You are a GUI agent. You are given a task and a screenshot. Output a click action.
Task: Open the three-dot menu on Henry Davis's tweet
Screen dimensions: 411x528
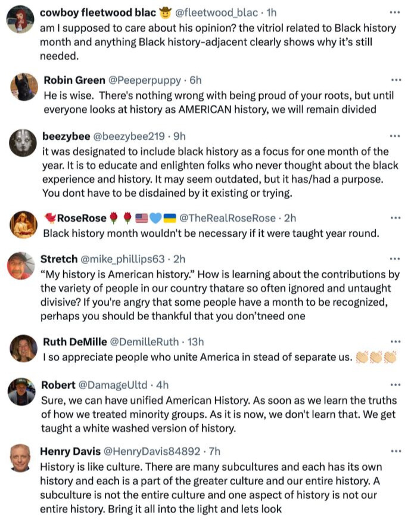click(x=396, y=451)
